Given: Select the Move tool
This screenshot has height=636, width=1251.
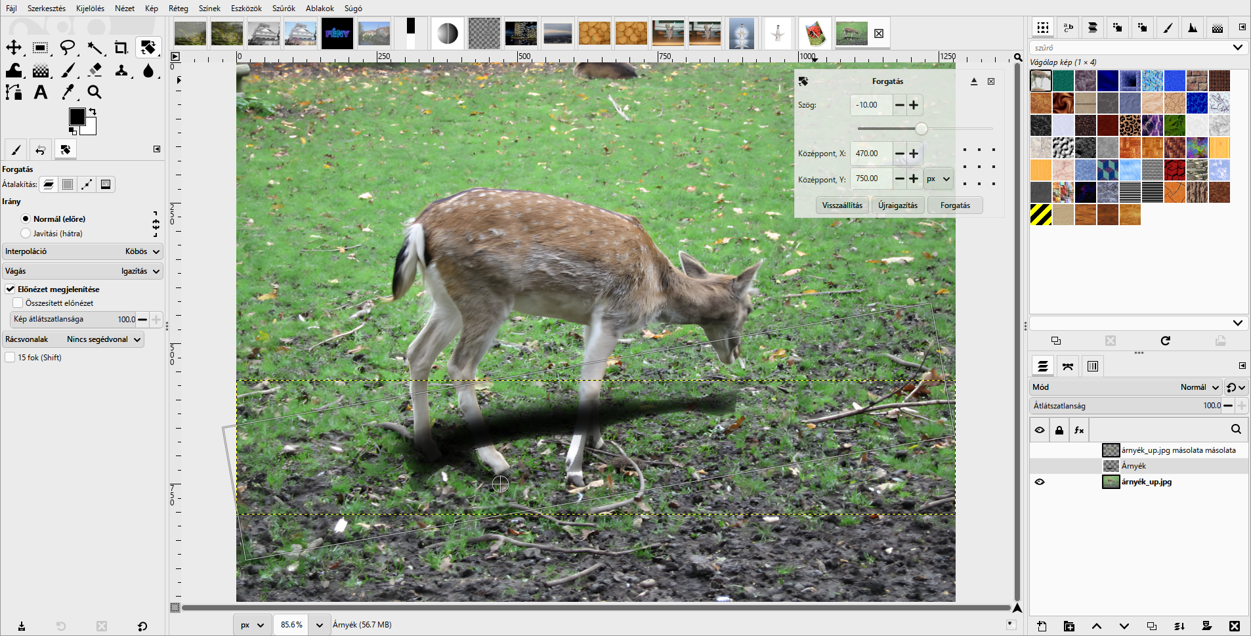Looking at the screenshot, I should click(14, 47).
